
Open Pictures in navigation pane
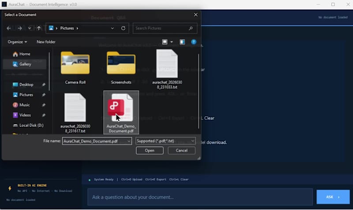point(26,95)
